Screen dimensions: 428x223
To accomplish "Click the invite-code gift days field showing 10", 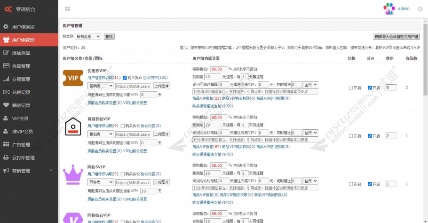I will [x=149, y=191].
